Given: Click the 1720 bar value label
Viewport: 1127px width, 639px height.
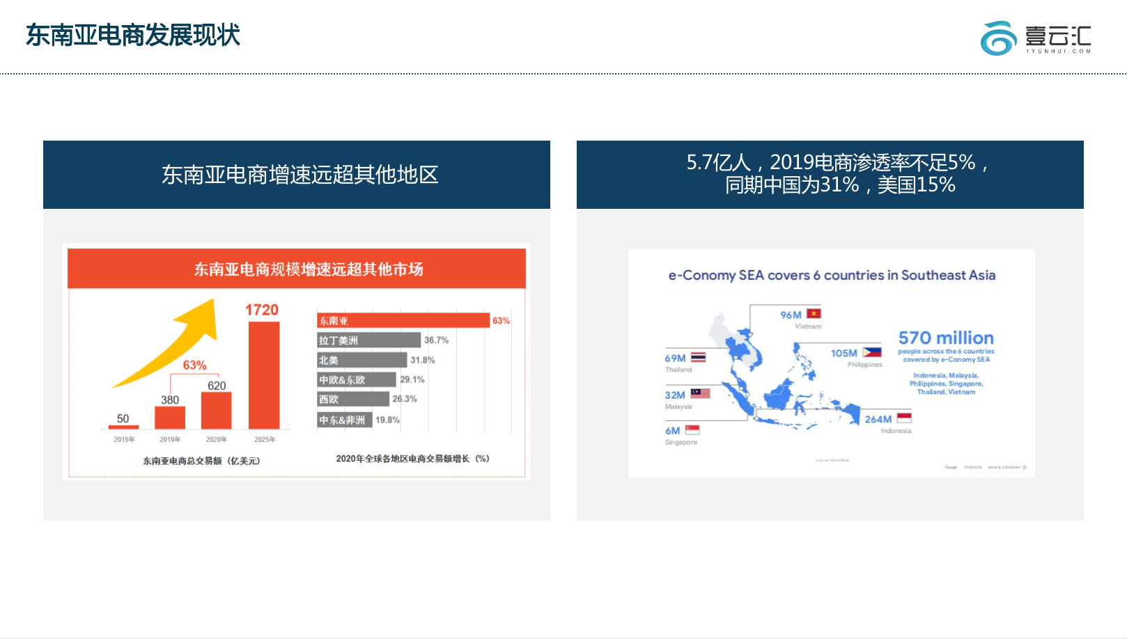Looking at the screenshot, I should pyautogui.click(x=262, y=310).
